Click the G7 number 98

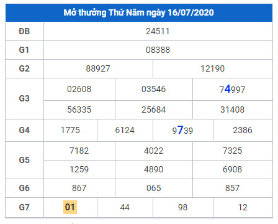coord(182,207)
